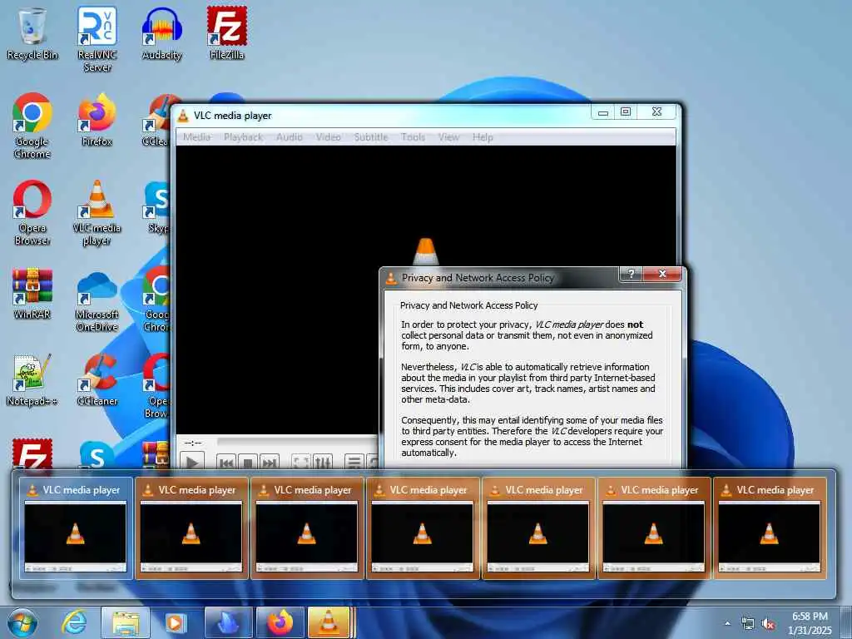Open VLC extended settings equalizer icon

(323, 463)
